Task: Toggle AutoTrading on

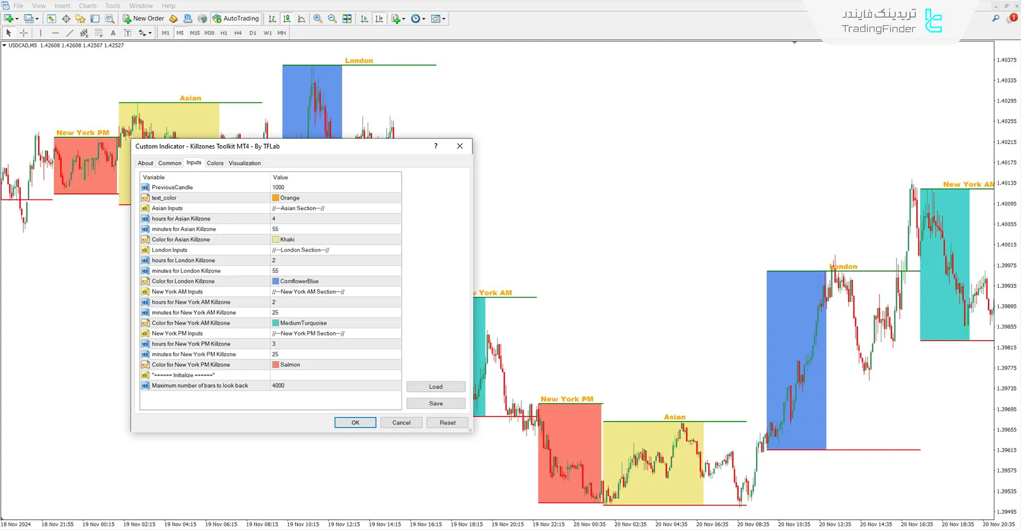Action: pyautogui.click(x=235, y=18)
